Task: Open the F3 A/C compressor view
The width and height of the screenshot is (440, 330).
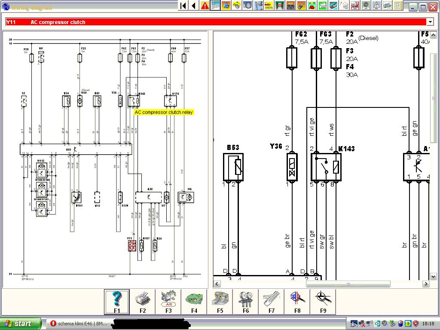Action: pos(168,302)
